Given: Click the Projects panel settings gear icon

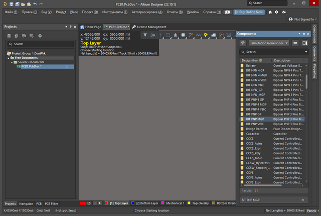Looking at the screenshot, I should coord(40,36).
